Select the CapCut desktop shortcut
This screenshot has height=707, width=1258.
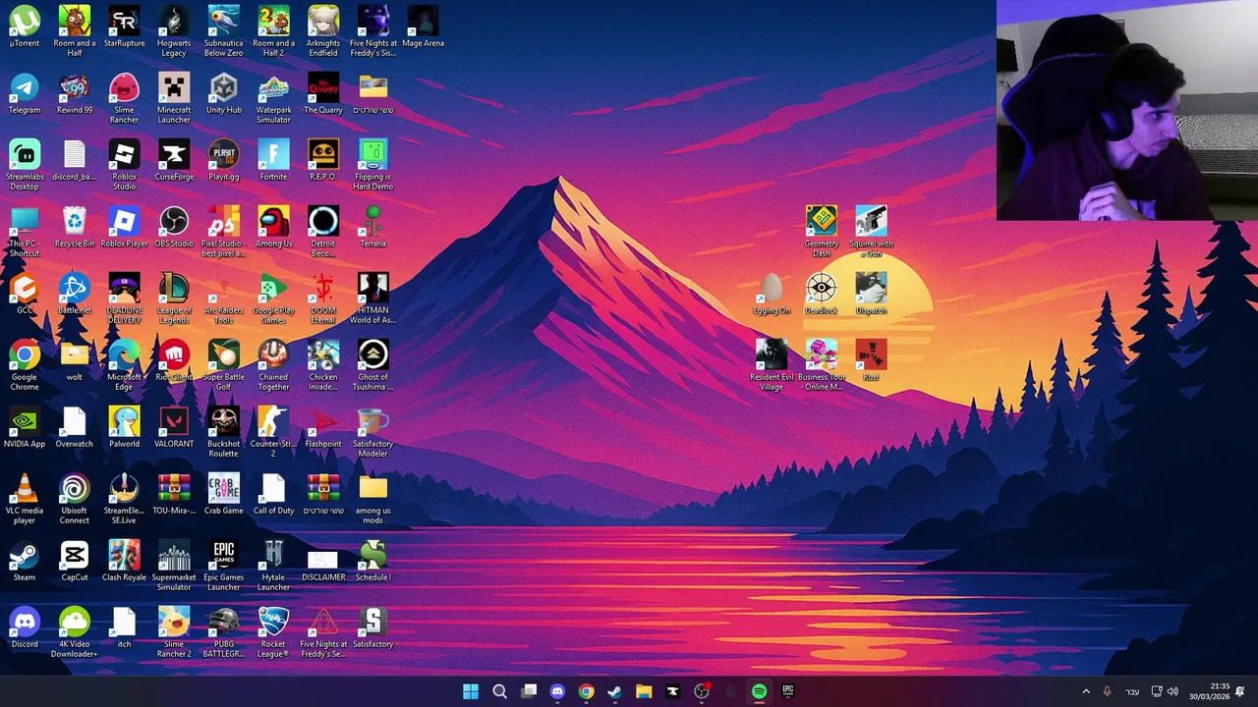[x=75, y=562]
